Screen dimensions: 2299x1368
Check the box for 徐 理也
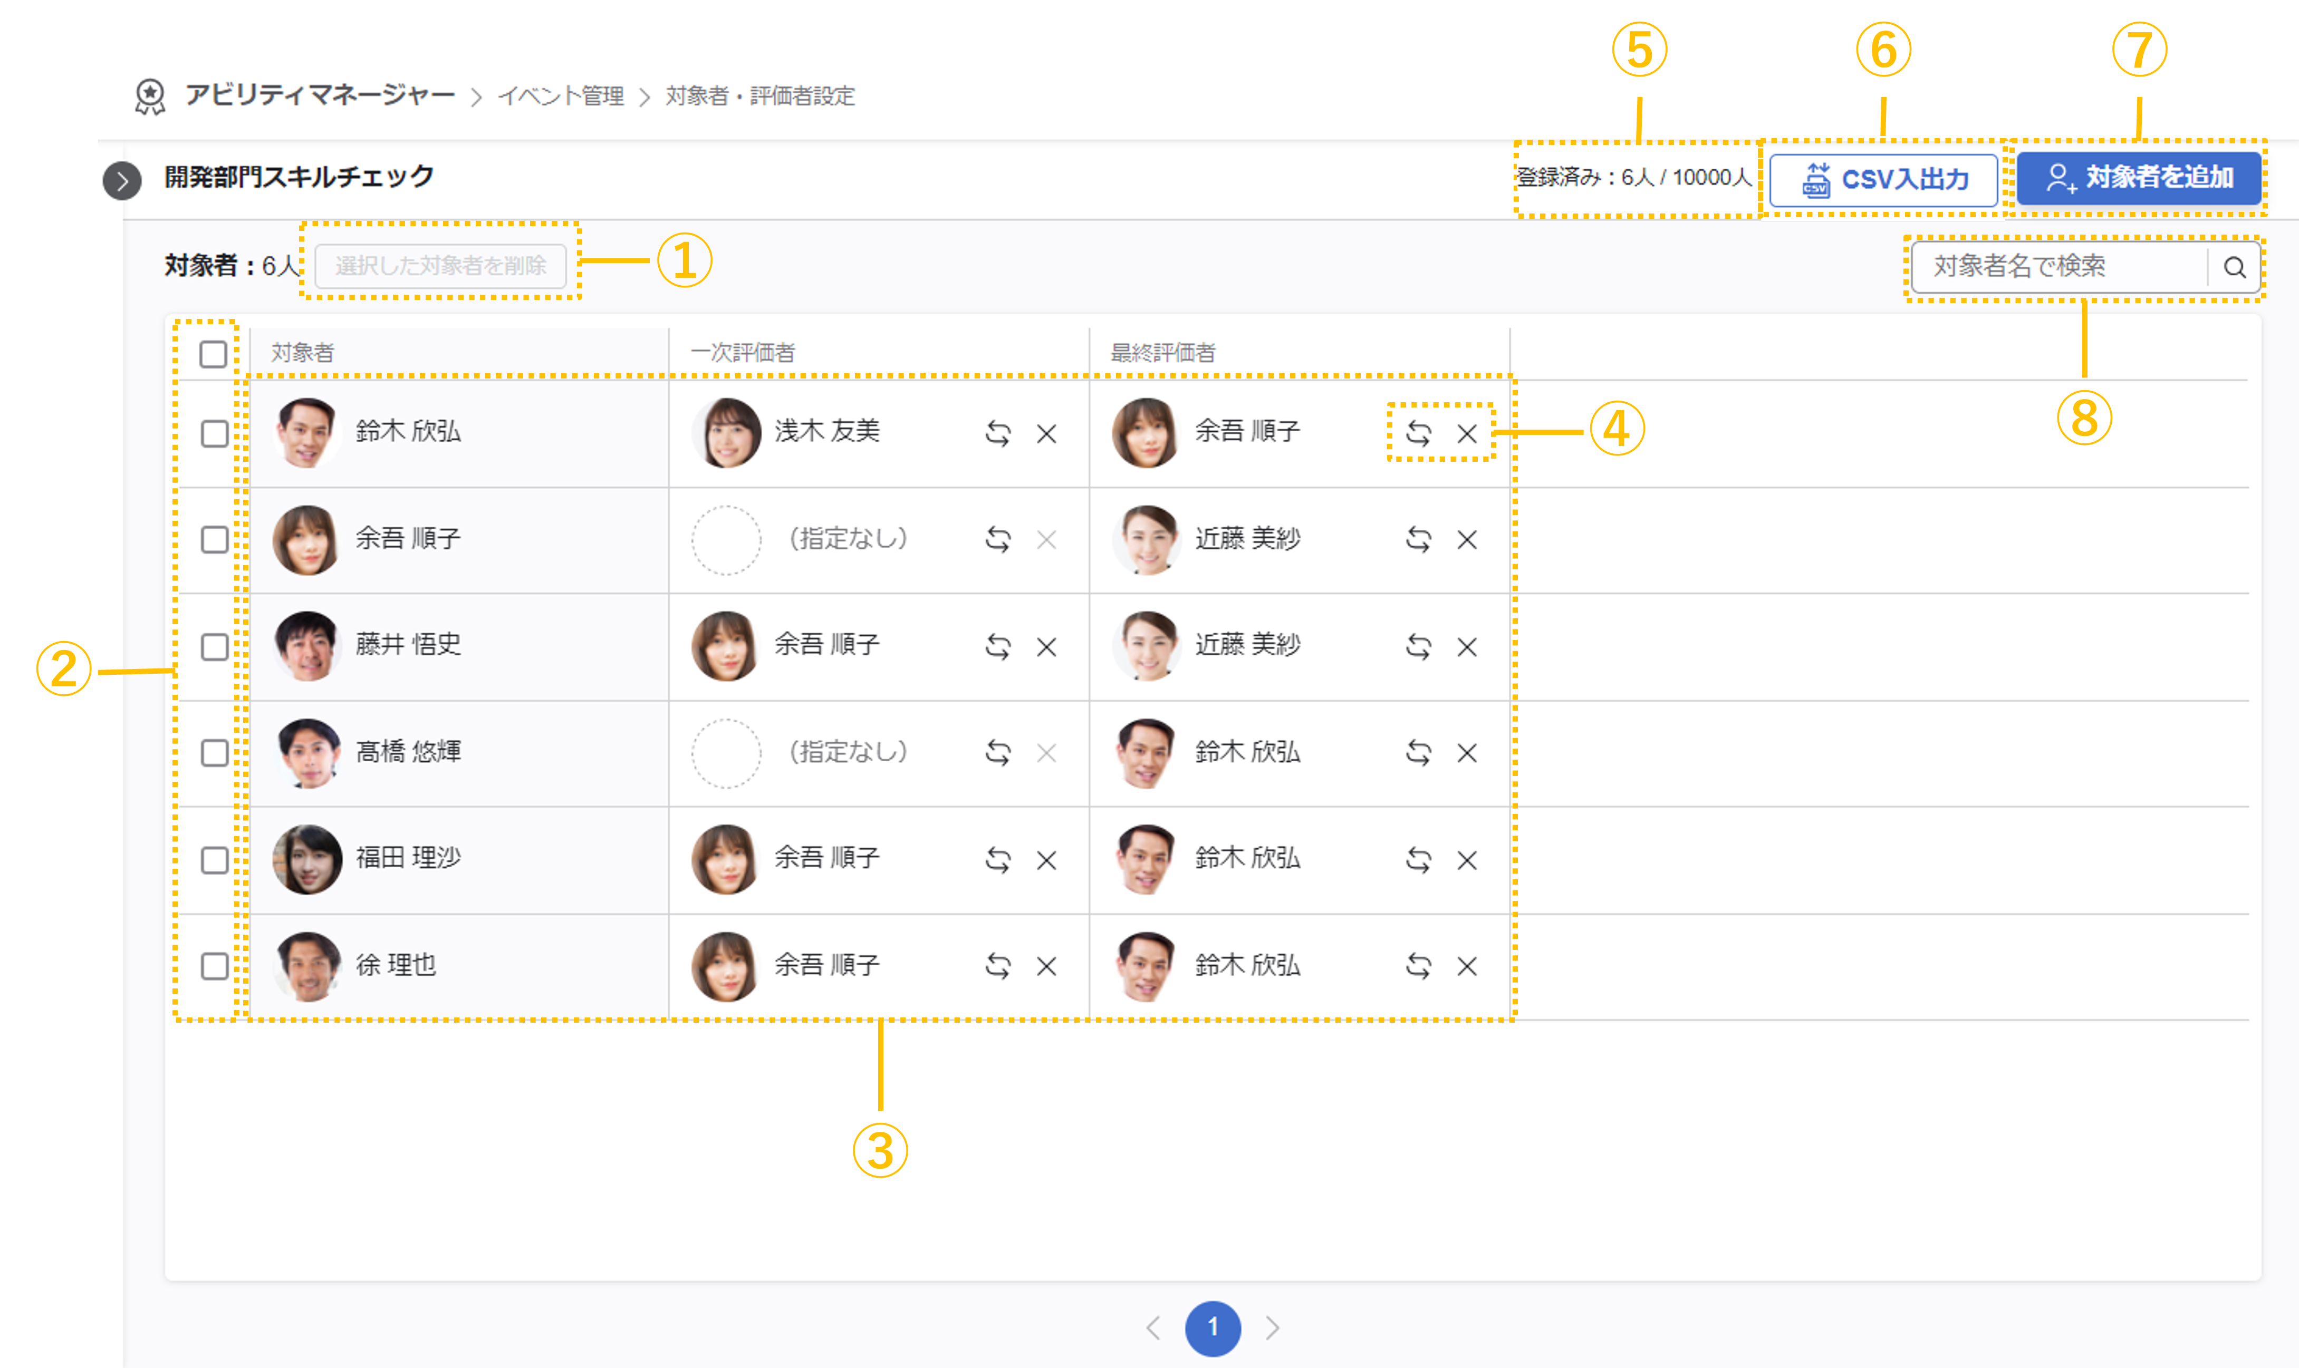(x=214, y=966)
